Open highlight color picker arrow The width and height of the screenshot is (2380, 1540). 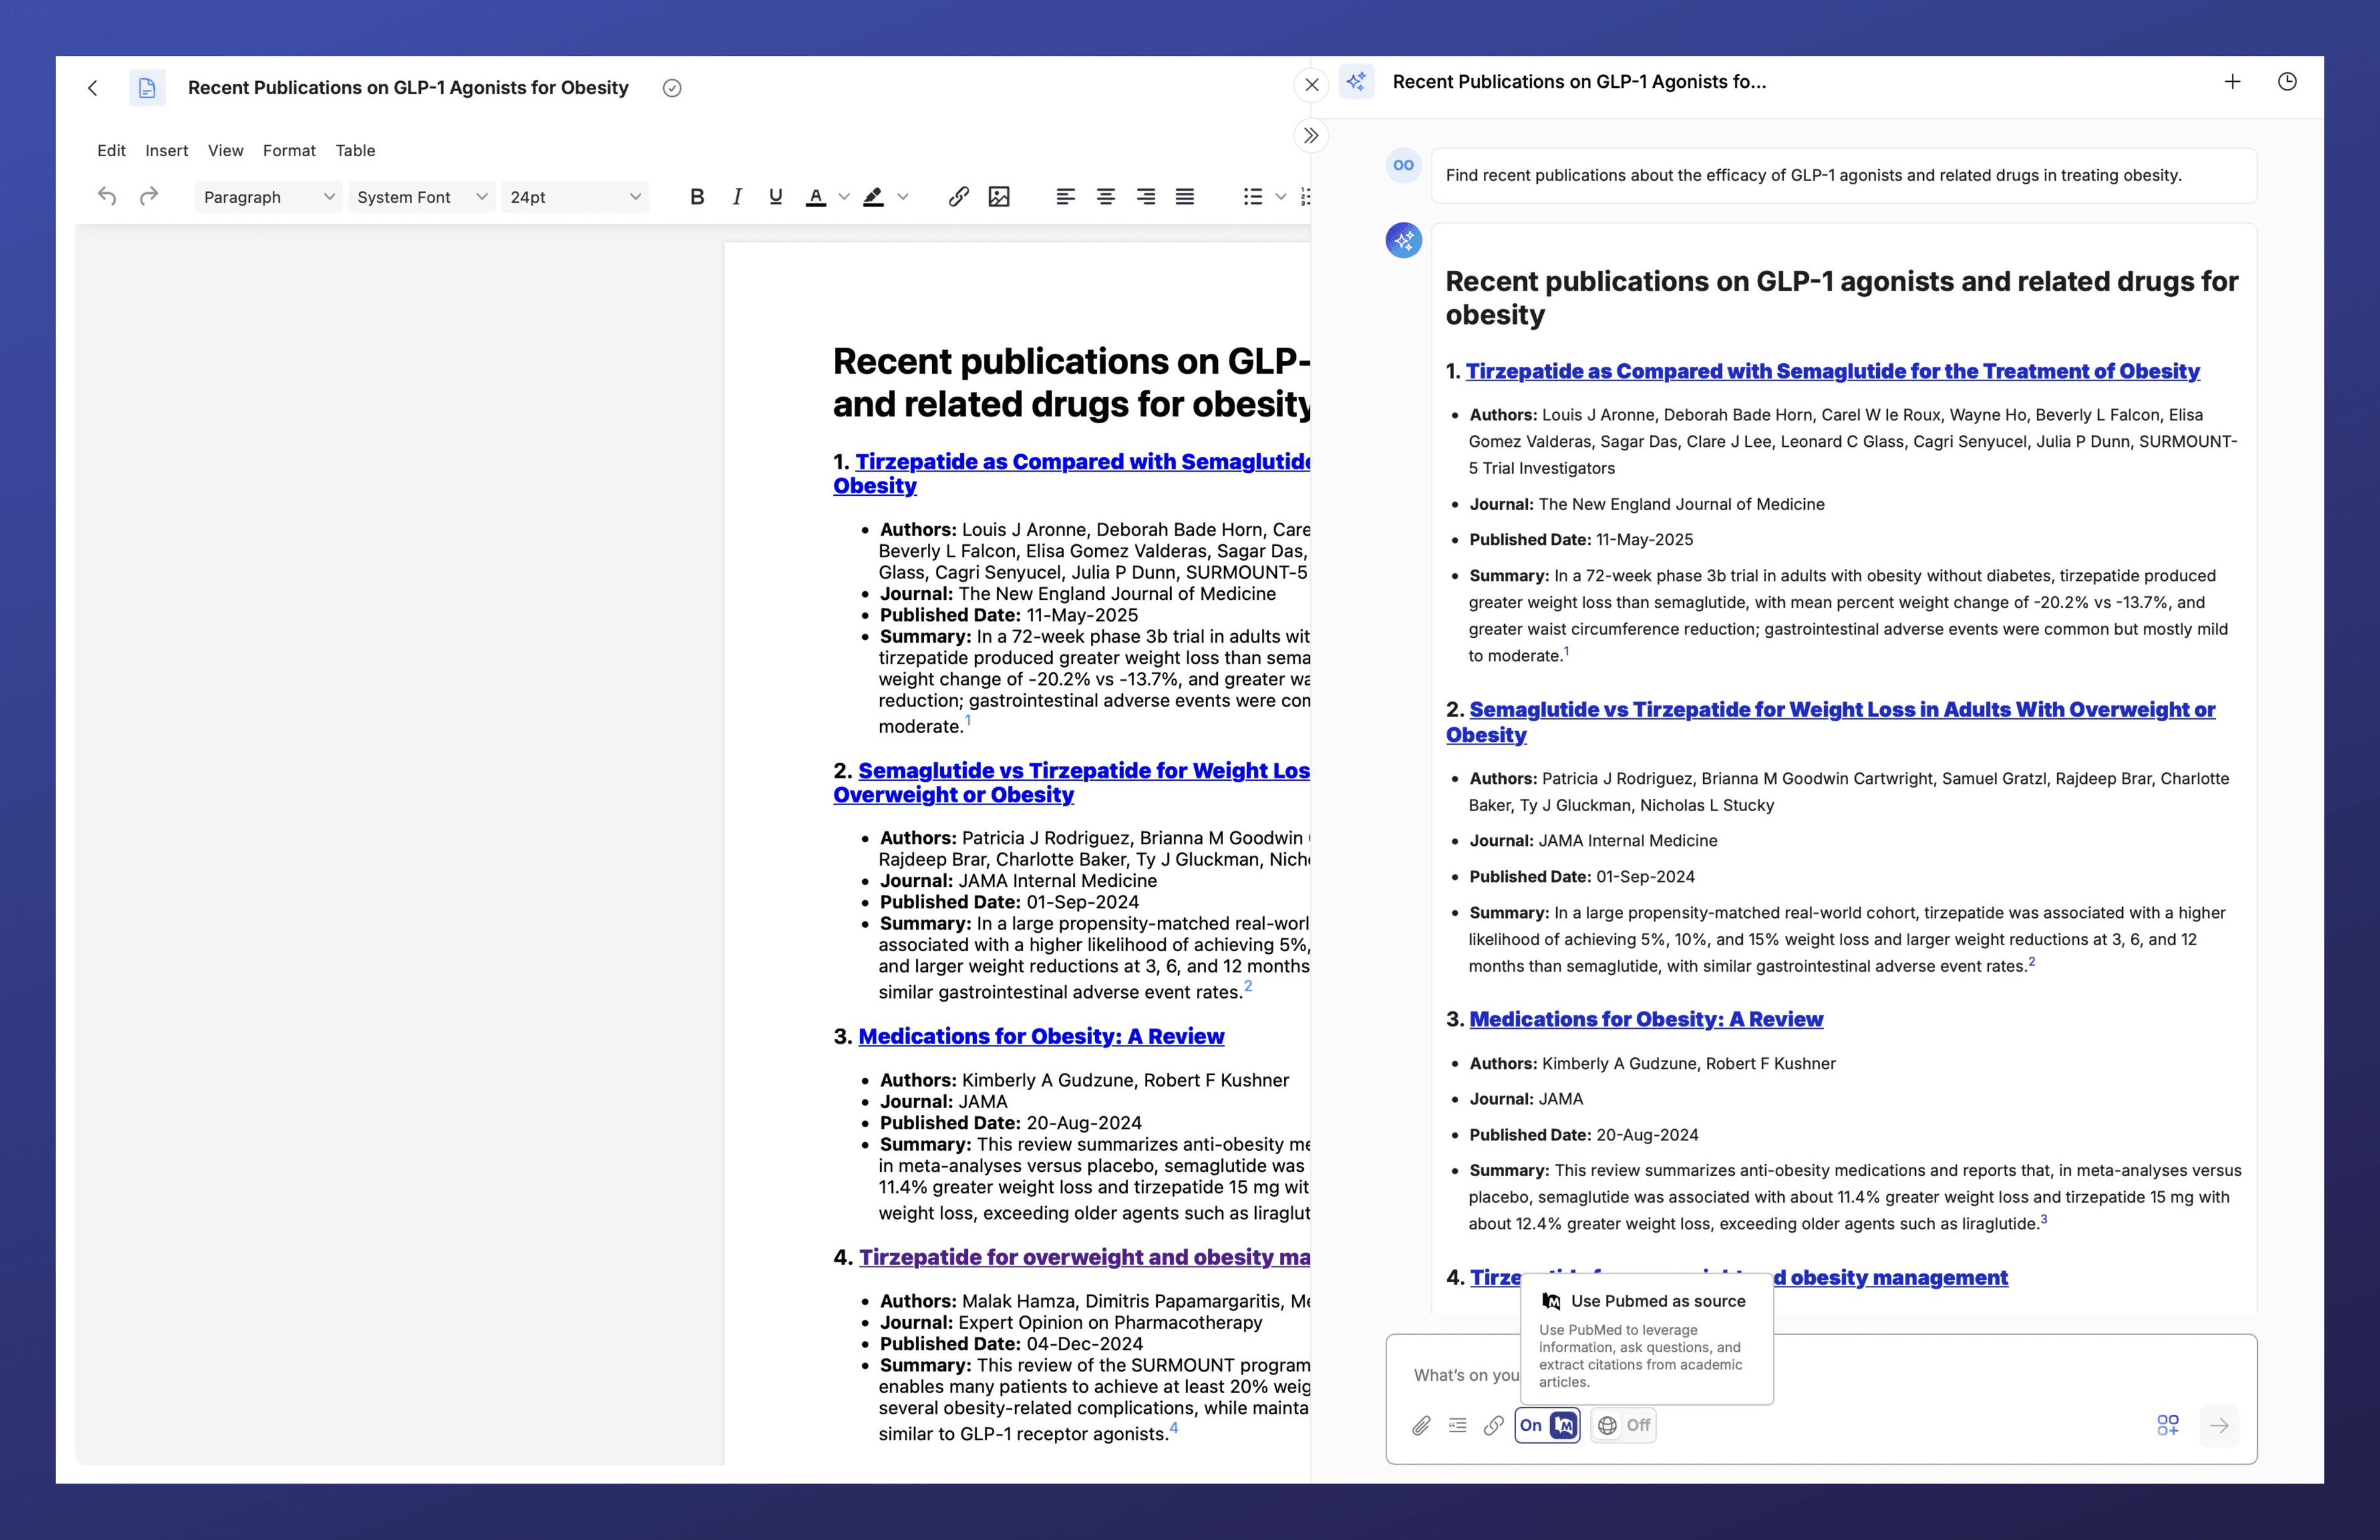903,197
